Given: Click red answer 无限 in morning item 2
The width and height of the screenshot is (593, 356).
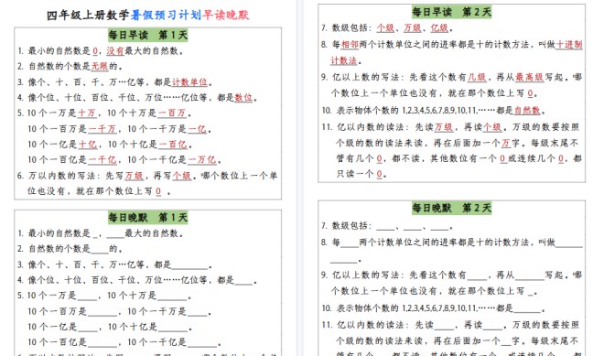Looking at the screenshot, I should click(100, 66).
